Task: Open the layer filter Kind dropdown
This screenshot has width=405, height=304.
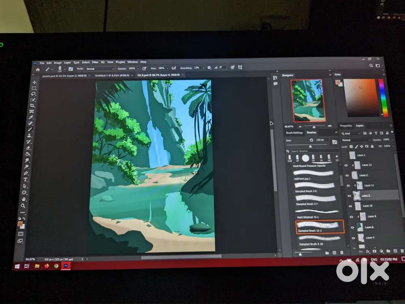Action: coord(350,133)
